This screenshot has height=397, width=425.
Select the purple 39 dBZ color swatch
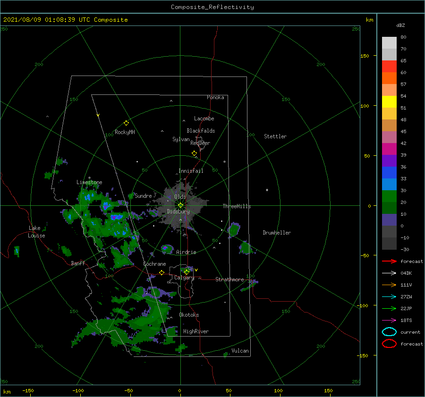(x=389, y=160)
